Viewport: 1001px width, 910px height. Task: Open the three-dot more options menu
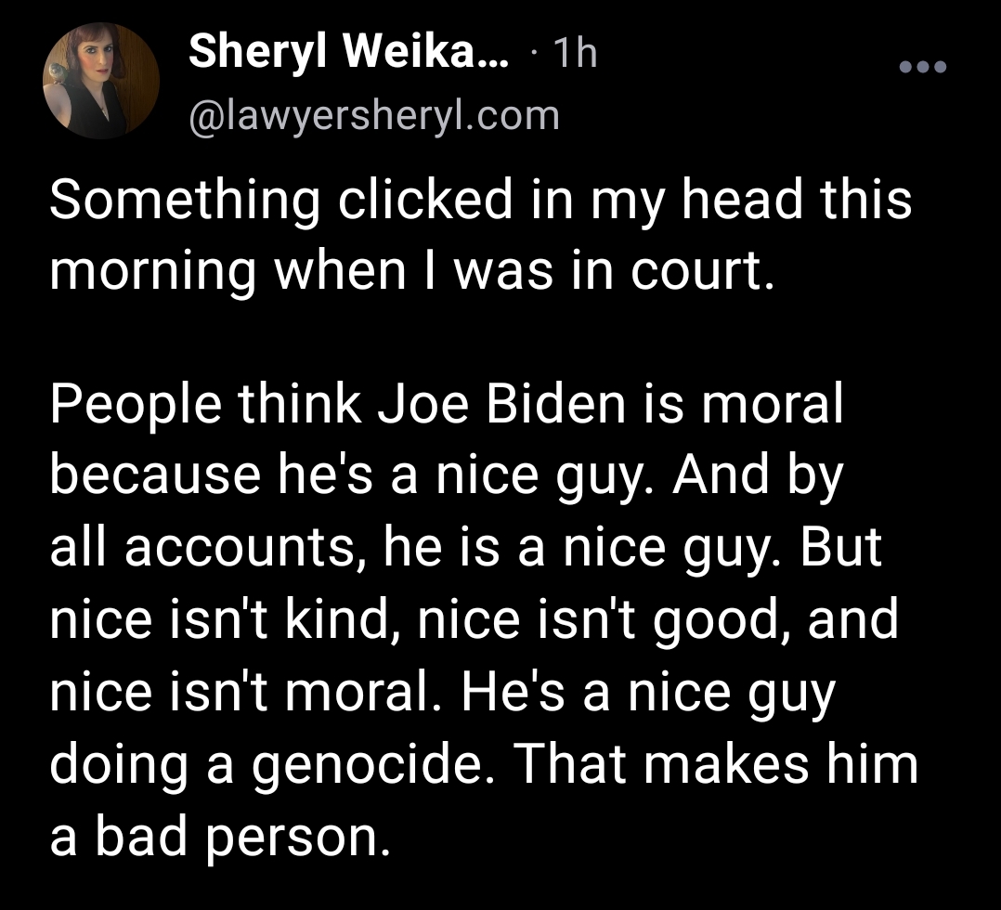click(922, 67)
